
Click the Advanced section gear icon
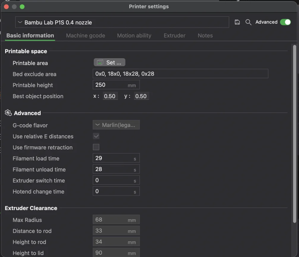(8, 113)
